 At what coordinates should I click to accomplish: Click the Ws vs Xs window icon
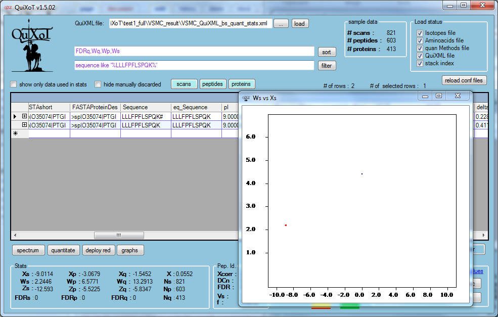point(246,98)
